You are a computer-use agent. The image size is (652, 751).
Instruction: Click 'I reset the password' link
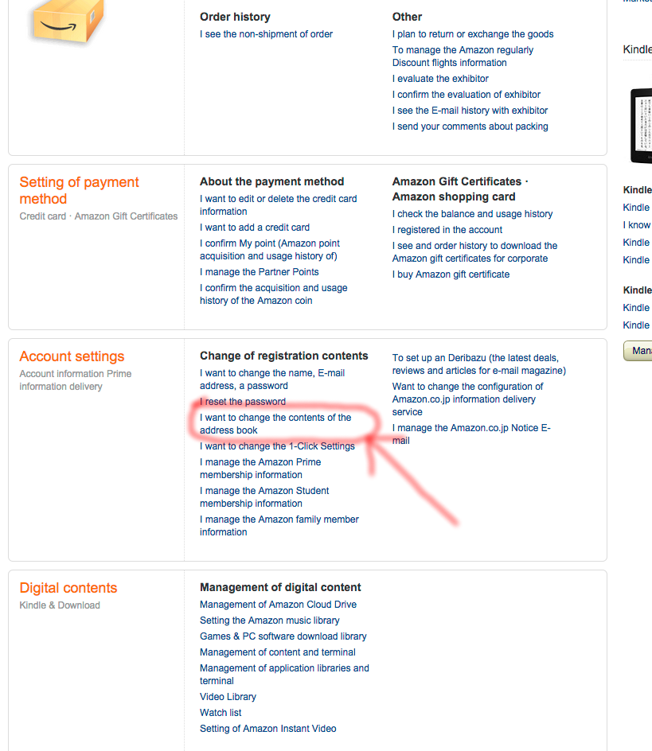[x=243, y=402]
